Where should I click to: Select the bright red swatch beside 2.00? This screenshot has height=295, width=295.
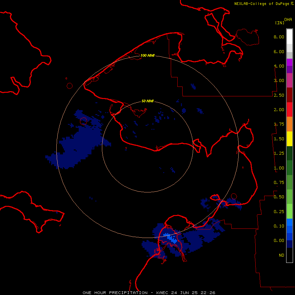click(289, 109)
